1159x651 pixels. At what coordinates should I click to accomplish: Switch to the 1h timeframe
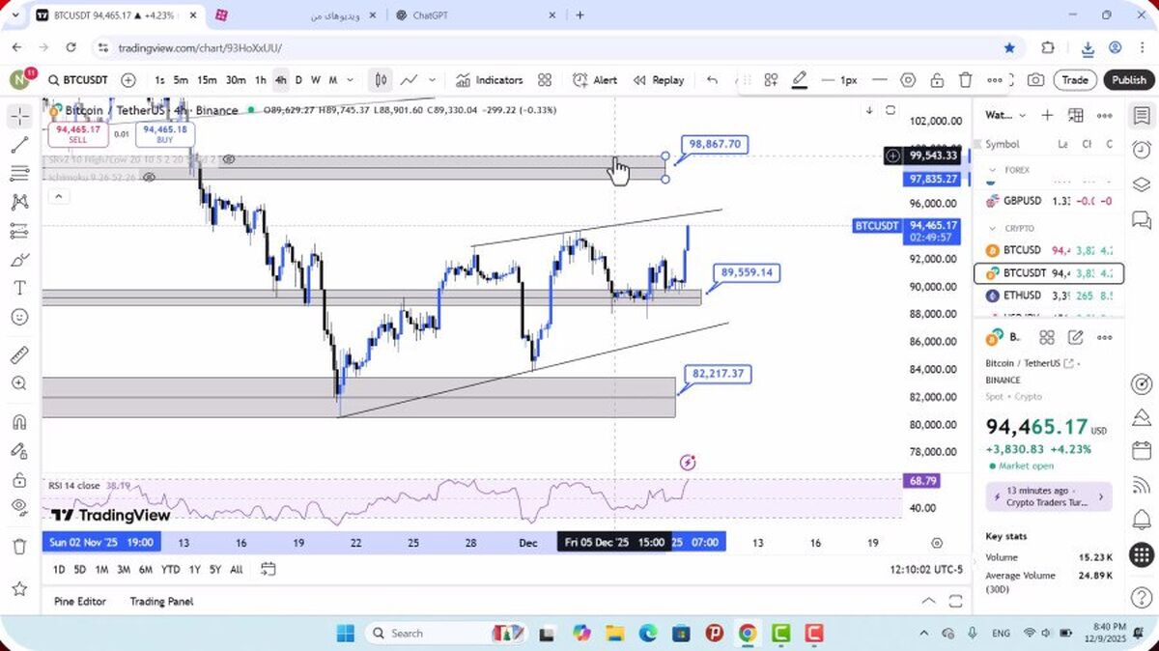coord(261,80)
